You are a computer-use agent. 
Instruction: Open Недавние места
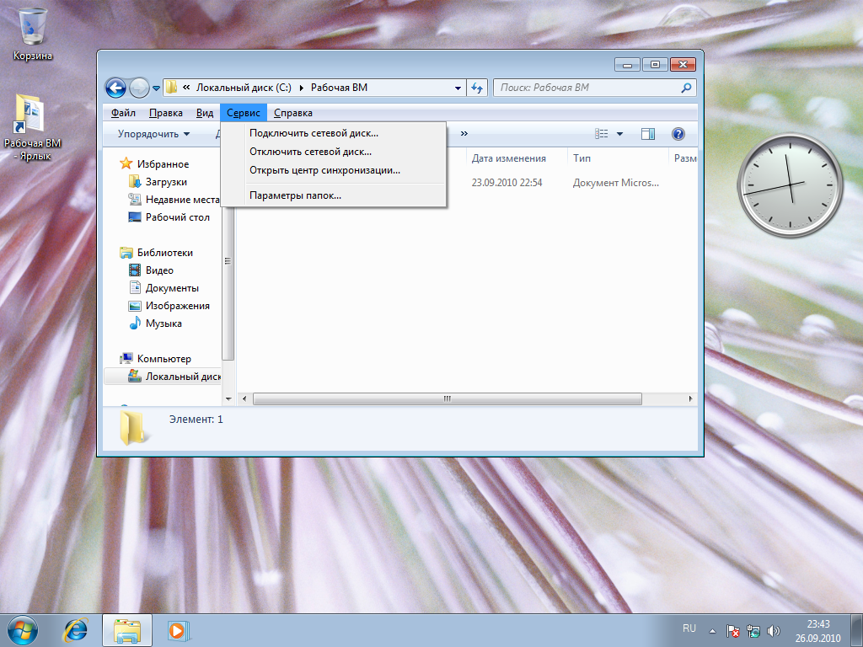[182, 199]
